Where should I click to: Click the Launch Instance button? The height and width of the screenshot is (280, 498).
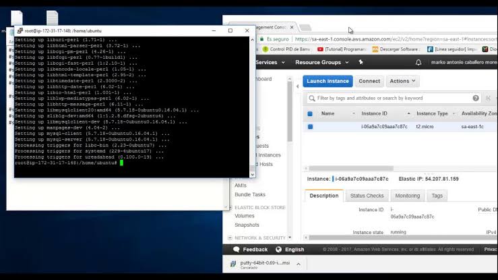328,81
